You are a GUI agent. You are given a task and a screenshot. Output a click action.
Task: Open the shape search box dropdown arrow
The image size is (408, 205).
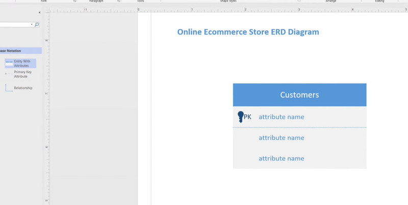click(x=32, y=24)
